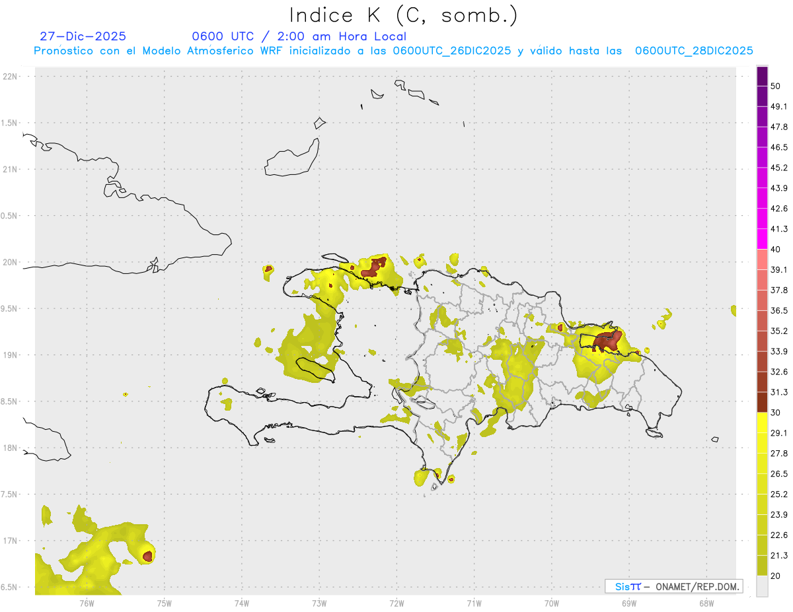Click the color bar value "36.5"
This screenshot has height=612, width=793.
(779, 310)
